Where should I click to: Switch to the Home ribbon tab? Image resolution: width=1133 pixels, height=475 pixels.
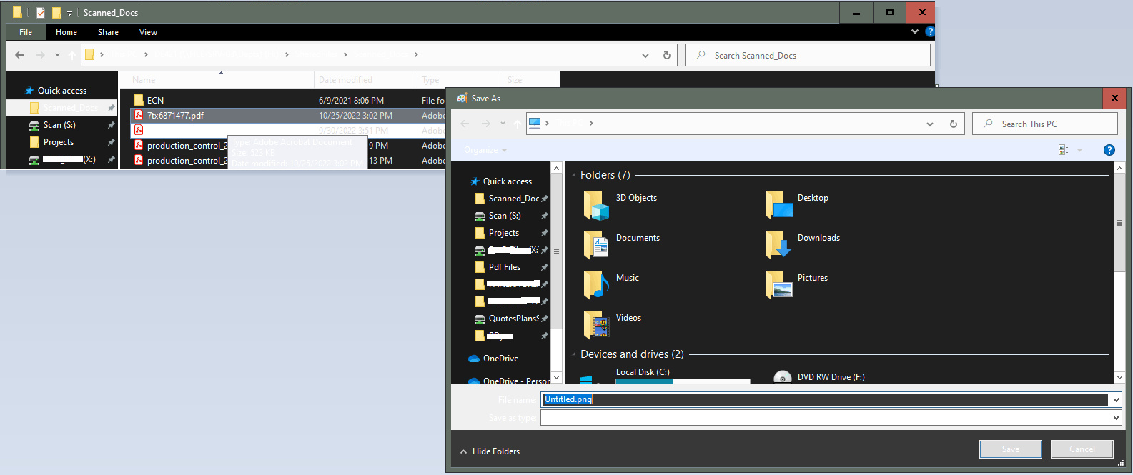tap(66, 32)
